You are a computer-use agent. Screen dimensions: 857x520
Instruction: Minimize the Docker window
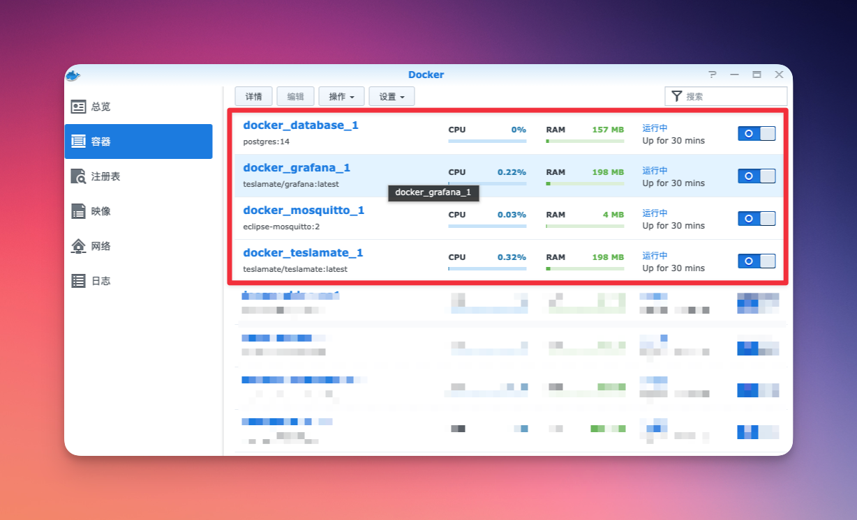click(734, 75)
